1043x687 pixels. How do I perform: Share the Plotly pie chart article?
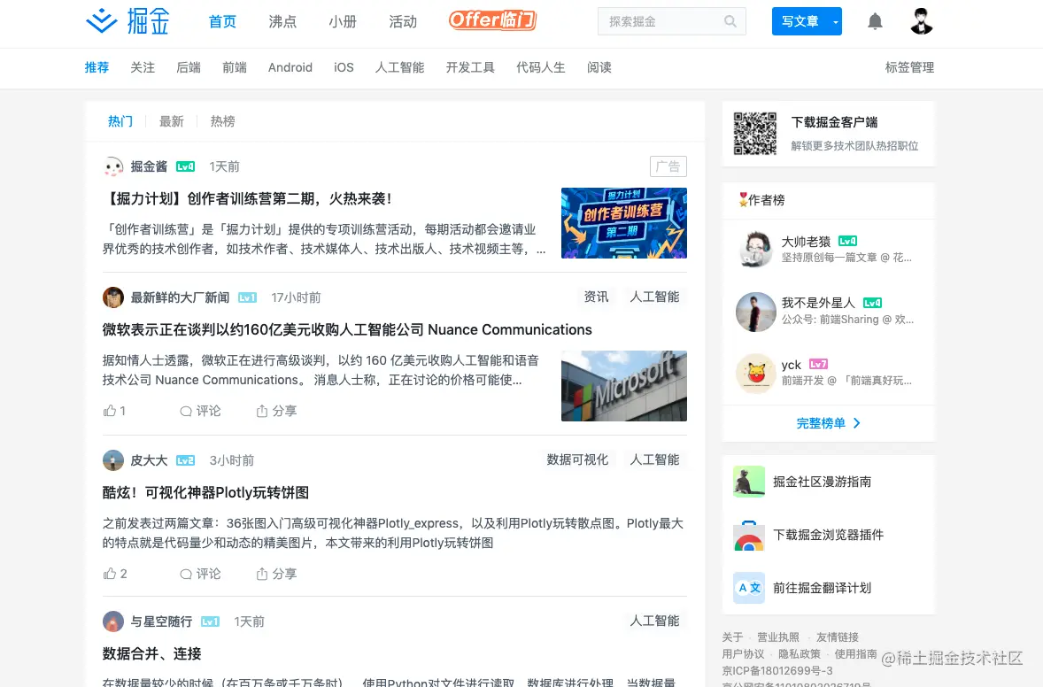pos(276,574)
